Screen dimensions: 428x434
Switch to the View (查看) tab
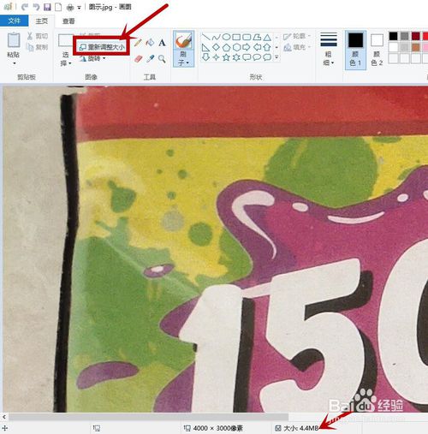68,21
